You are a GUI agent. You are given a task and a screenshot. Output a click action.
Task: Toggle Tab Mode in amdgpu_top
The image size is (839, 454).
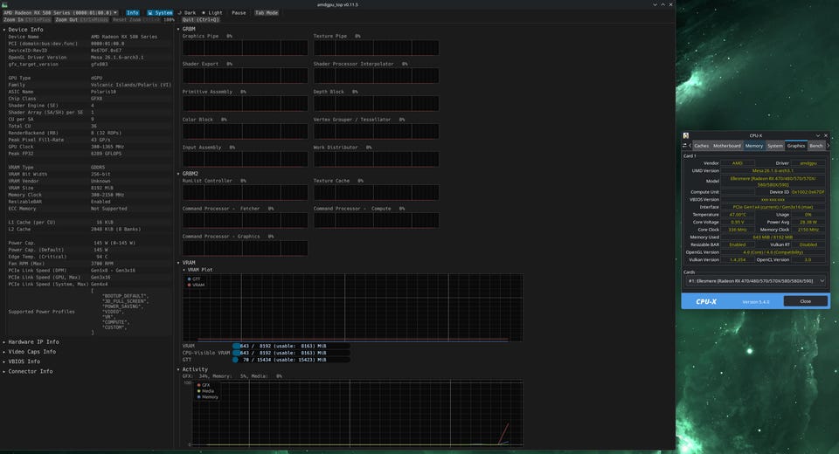(267, 12)
